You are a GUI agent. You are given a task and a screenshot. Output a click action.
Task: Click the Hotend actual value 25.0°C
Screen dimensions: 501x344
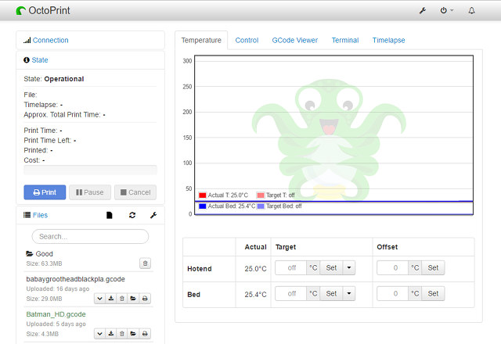255,269
